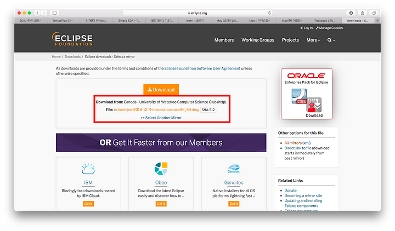Click the Log in link
The image size is (395, 231).
point(306,28)
